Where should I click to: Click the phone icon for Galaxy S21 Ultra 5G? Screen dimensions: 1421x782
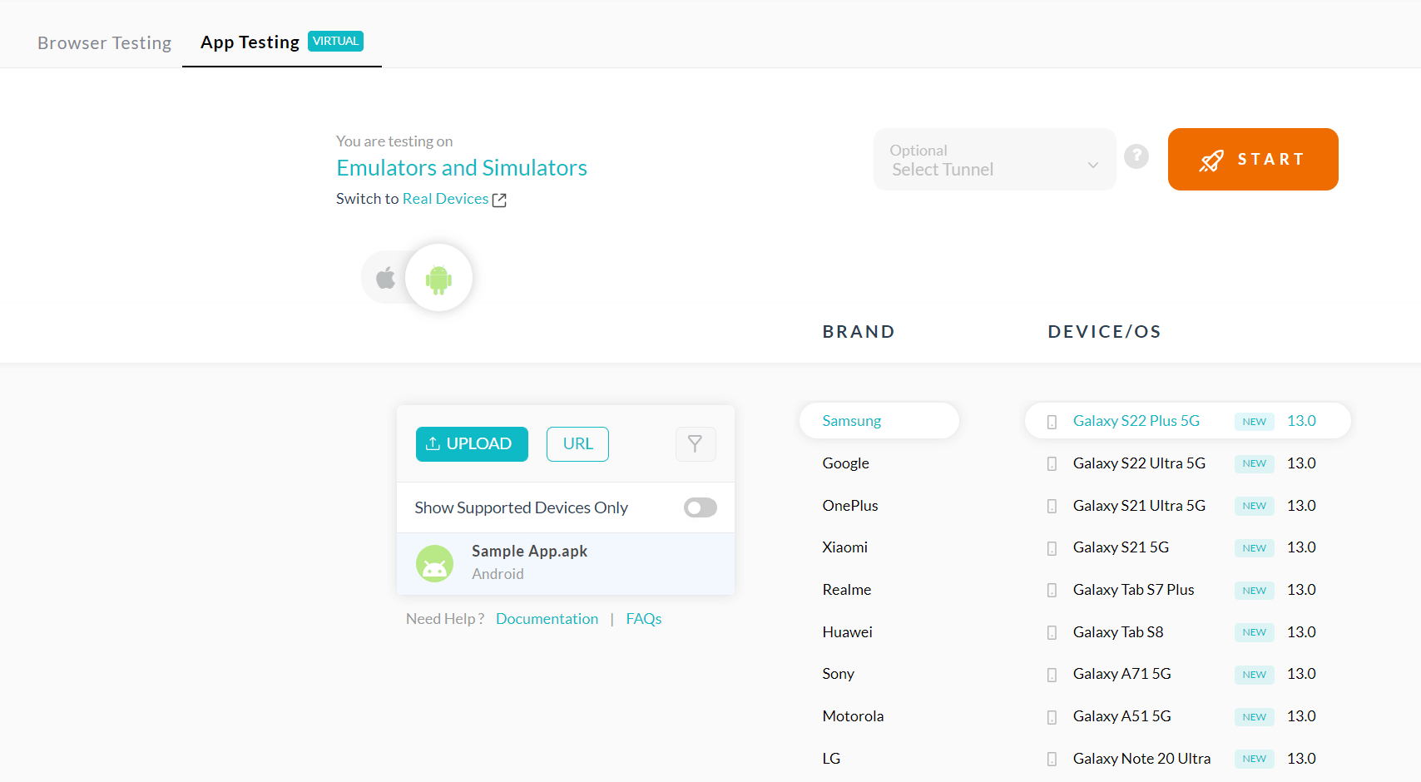tap(1052, 507)
